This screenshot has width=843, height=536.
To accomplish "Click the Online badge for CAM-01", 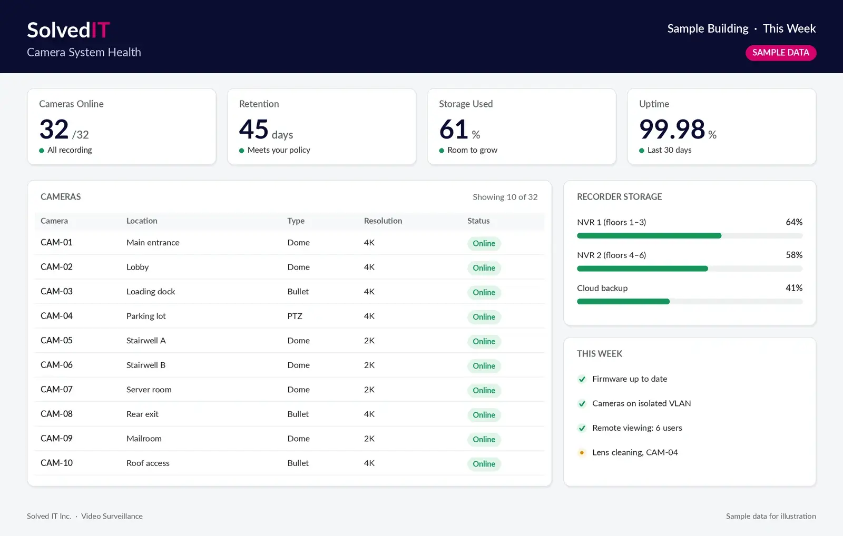I will pos(484,243).
